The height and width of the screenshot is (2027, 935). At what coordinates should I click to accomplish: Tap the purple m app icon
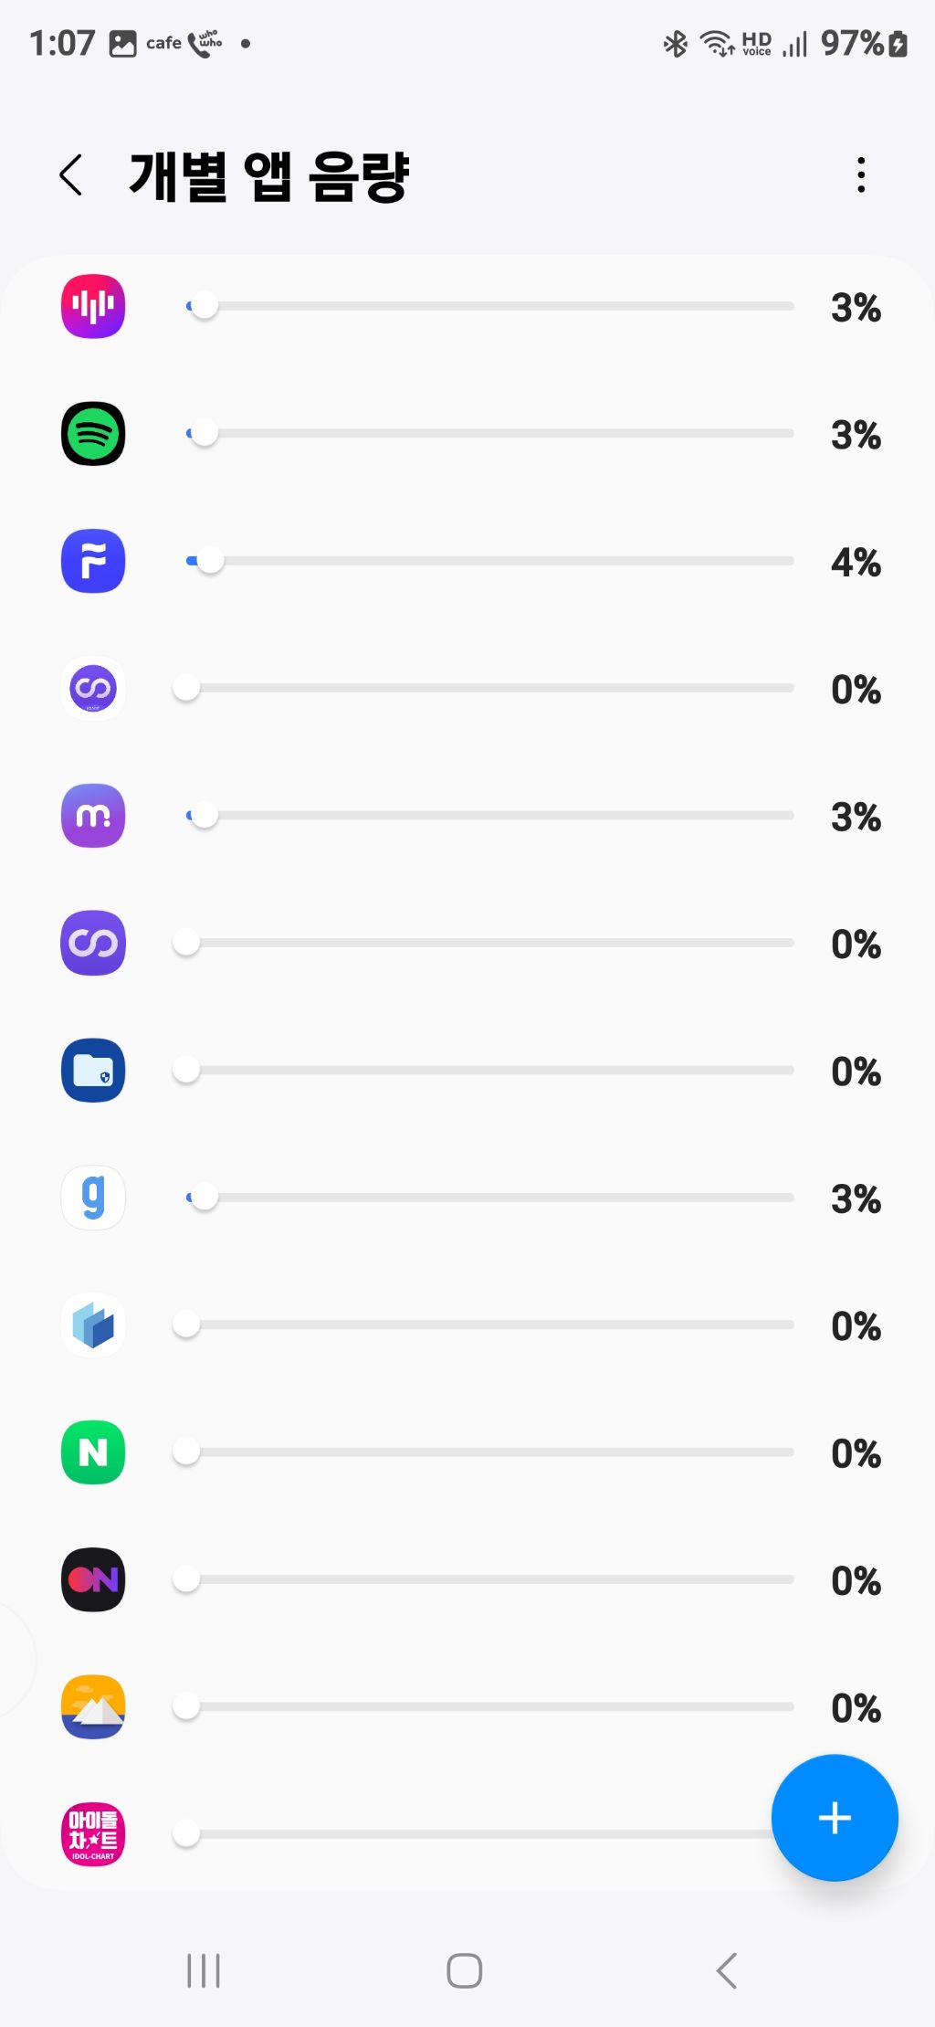(93, 816)
